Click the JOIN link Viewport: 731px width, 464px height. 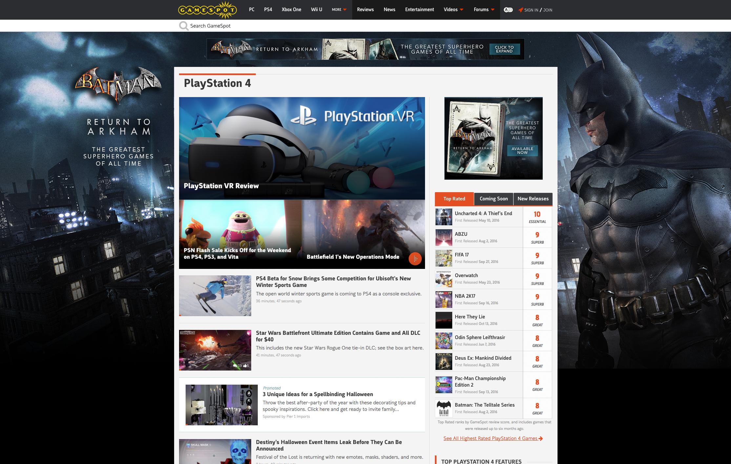click(x=548, y=10)
